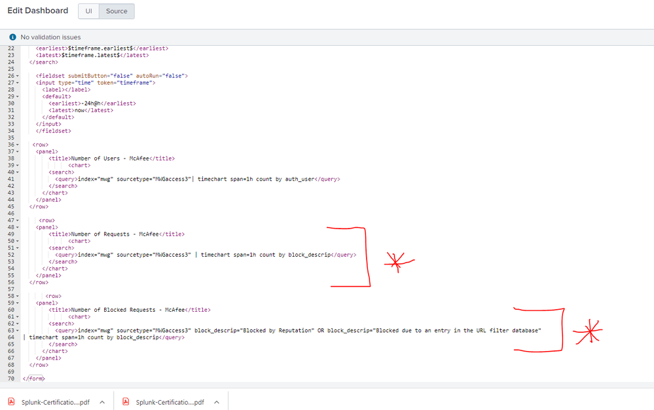The height and width of the screenshot is (410, 654).
Task: Place cursor in the auth_user query line
Action: 196,179
